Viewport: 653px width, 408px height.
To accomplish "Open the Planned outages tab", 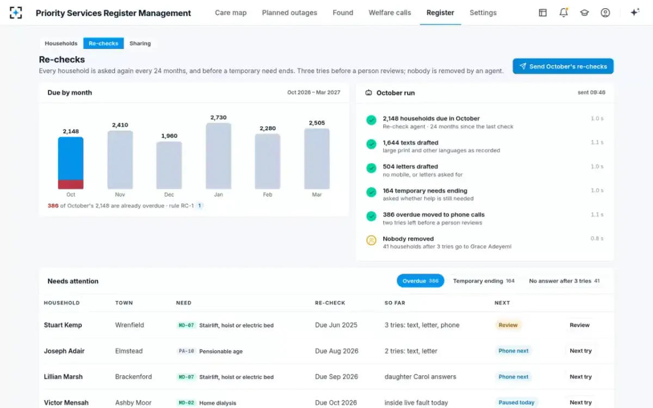I will coord(289,13).
